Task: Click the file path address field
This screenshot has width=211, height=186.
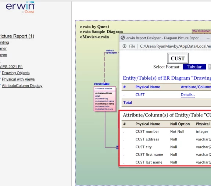Action: pyautogui.click(x=175, y=46)
